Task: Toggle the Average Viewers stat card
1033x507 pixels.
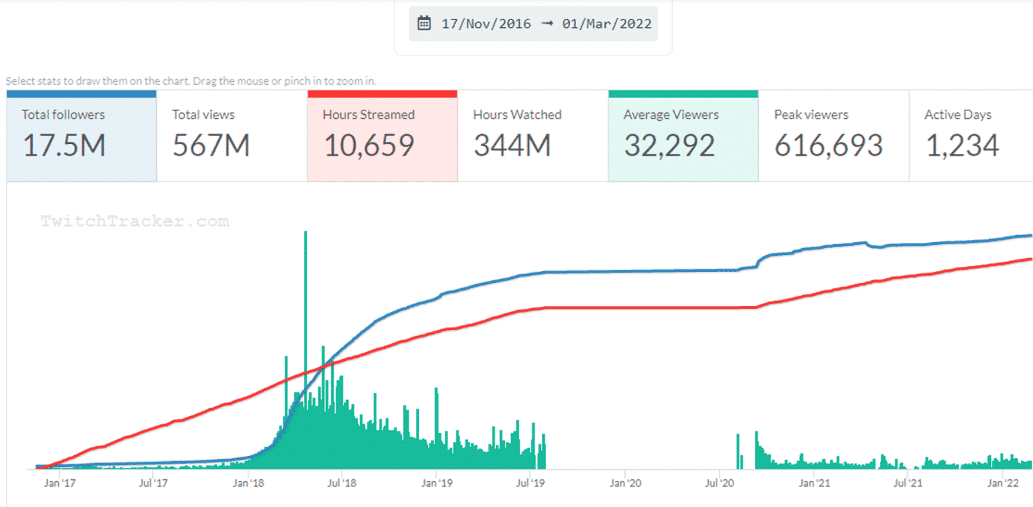Action: [x=684, y=136]
